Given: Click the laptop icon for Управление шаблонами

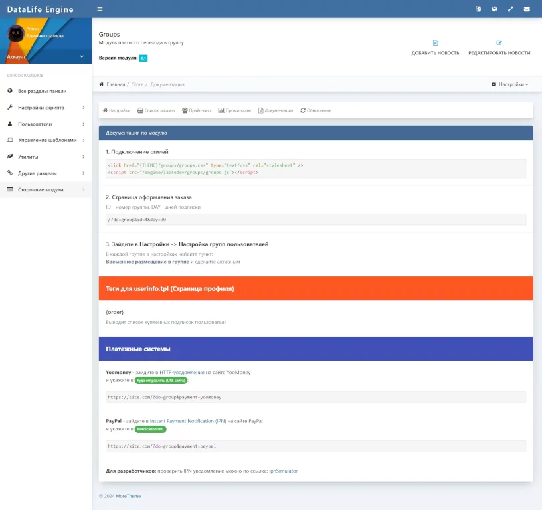Looking at the screenshot, I should pyautogui.click(x=10, y=140).
